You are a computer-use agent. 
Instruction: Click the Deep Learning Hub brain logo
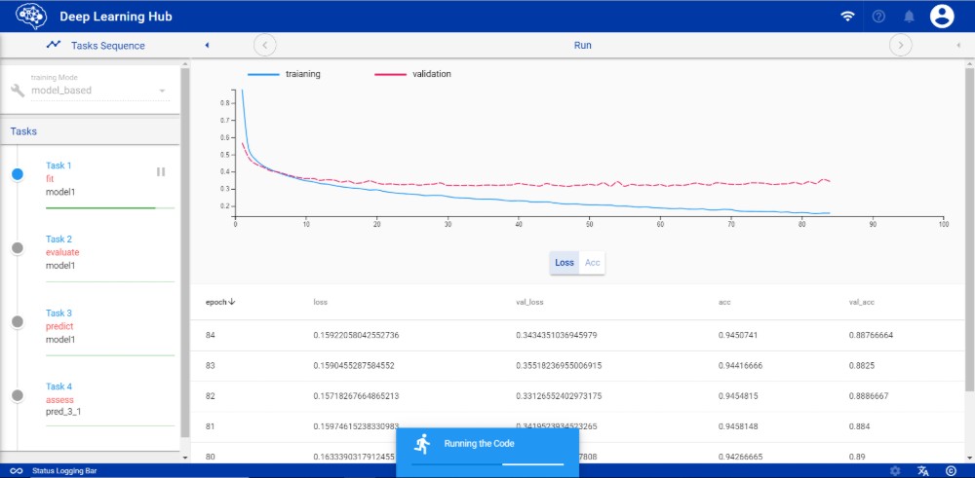(31, 16)
